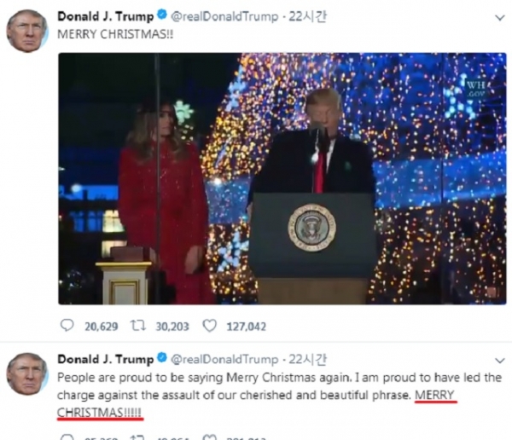This screenshot has width=512, height=440.
Task: Click @realDonaldTrump handle on second tweet
Action: pos(224,359)
